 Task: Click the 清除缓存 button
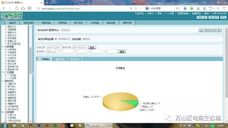214,17
